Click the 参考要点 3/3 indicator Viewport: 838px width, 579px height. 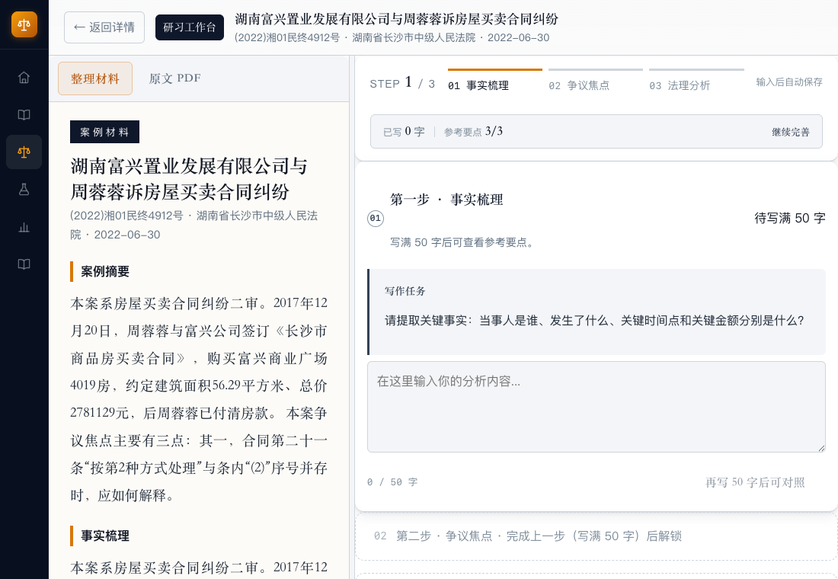click(x=473, y=132)
